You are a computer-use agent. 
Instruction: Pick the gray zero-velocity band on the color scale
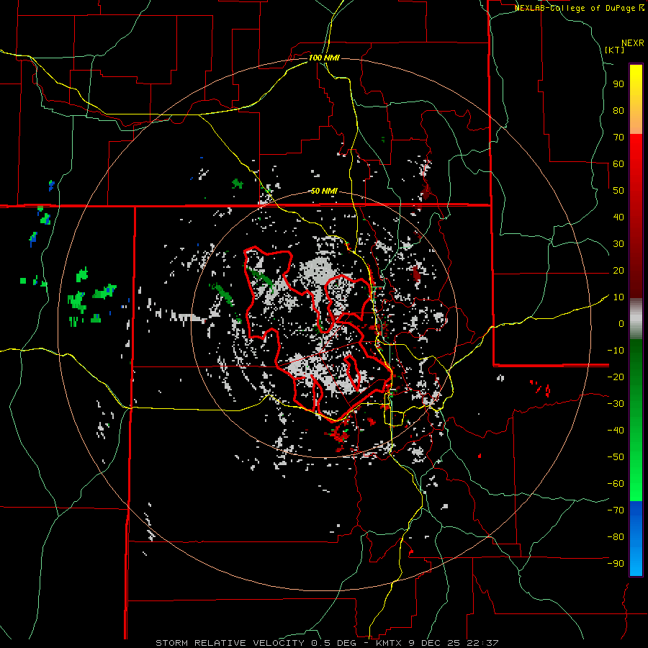(636, 318)
